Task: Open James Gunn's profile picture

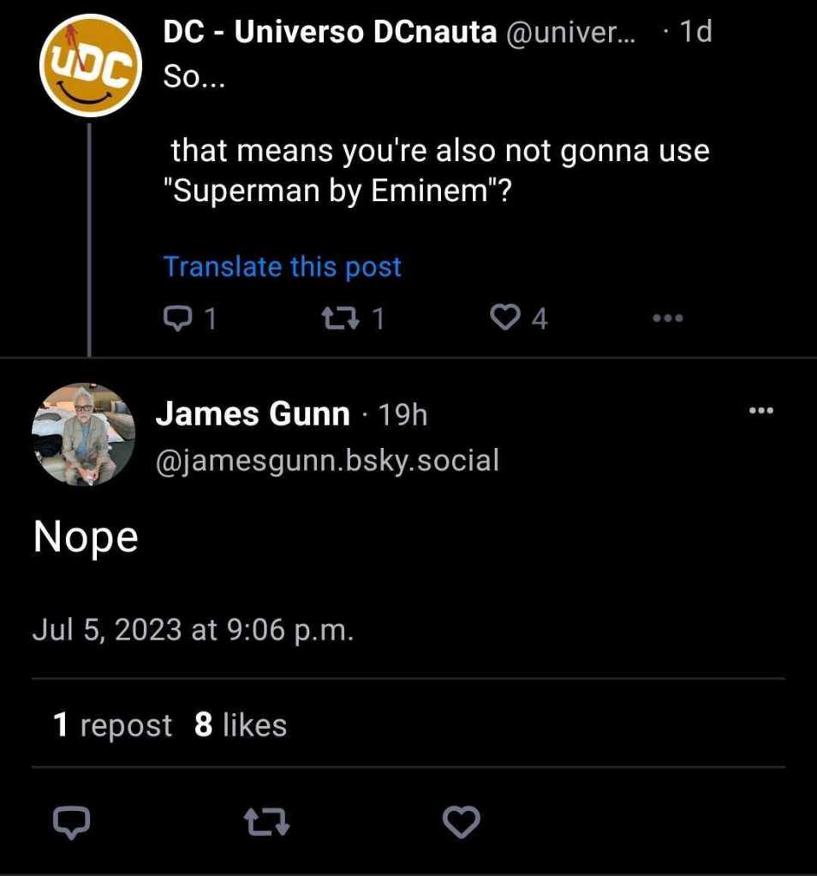Action: [83, 435]
